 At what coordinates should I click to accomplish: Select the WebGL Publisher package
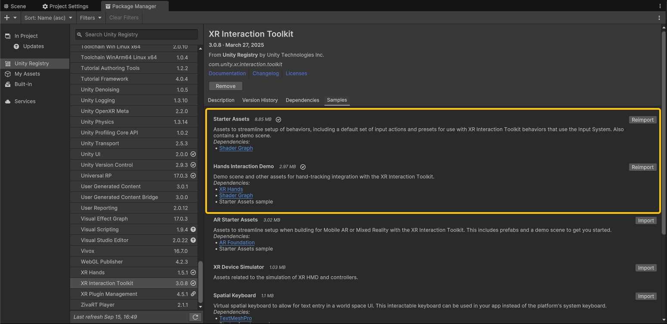tap(134, 262)
